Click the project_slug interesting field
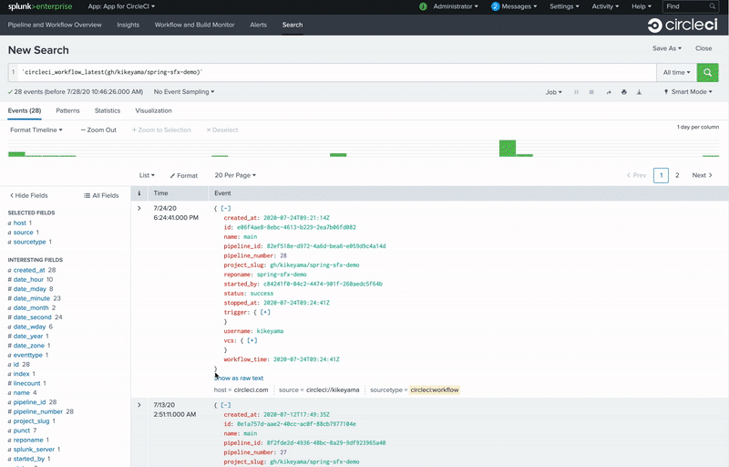This screenshot has width=729, height=467. 31,421
